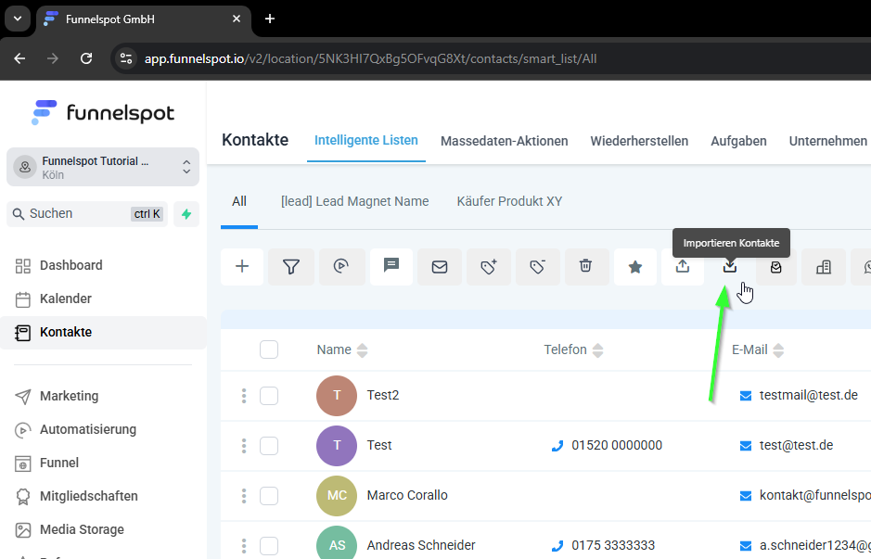Screen dimensions: 871x559
Task: Click the AS avatar of Andreas Schneider
Action: point(337,544)
